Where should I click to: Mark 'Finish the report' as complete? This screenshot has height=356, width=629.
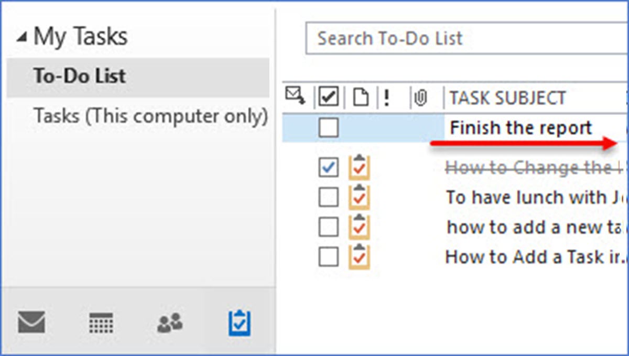click(x=328, y=127)
